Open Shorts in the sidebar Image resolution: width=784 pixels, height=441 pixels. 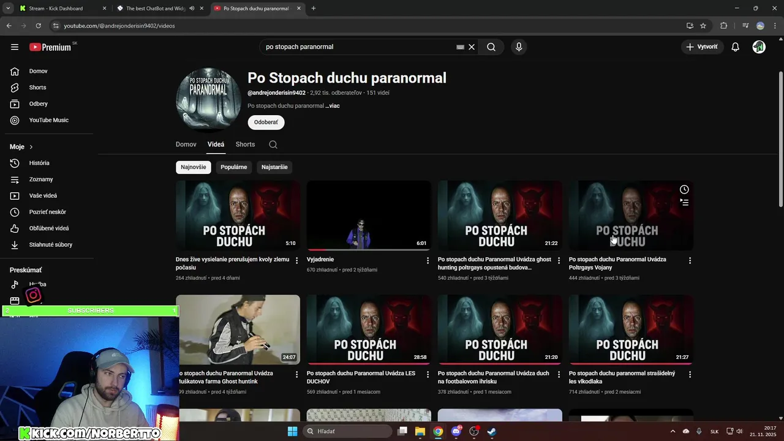tap(49, 88)
